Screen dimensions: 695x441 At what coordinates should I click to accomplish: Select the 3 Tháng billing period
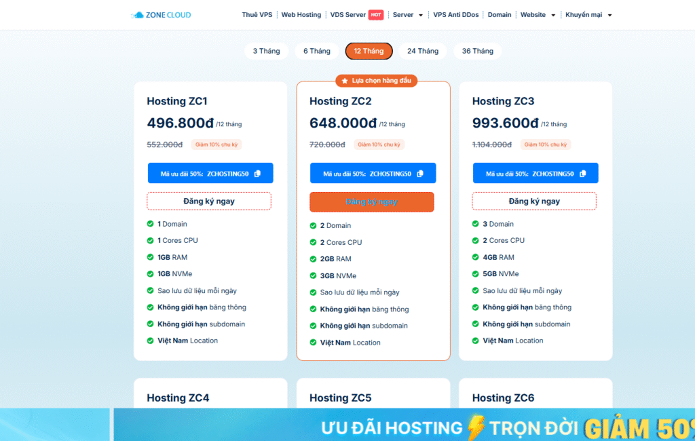(266, 51)
